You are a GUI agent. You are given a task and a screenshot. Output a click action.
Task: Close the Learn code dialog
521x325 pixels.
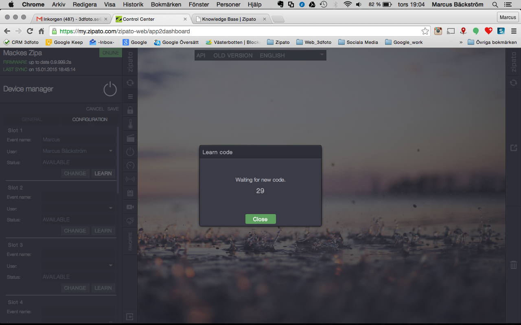click(x=260, y=219)
